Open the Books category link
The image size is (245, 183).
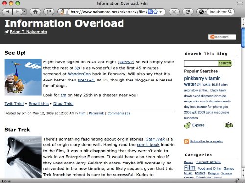(x=189, y=163)
